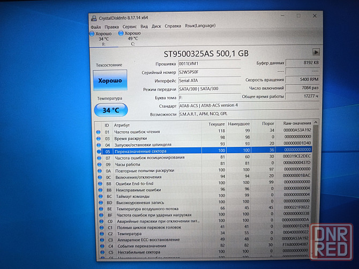359x269 pixels.
Task: Click the next disk arrow button
Action: tap(316, 52)
